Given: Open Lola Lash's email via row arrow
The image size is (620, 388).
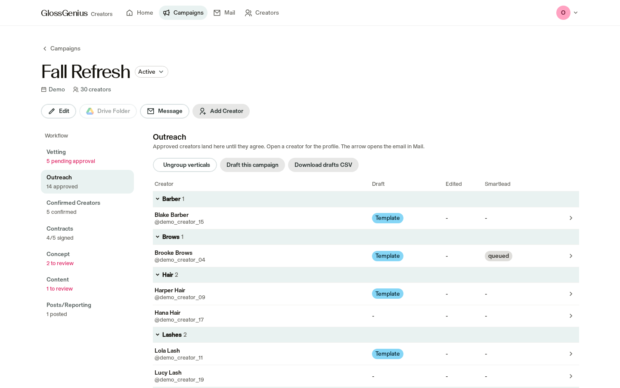Looking at the screenshot, I should pyautogui.click(x=571, y=354).
